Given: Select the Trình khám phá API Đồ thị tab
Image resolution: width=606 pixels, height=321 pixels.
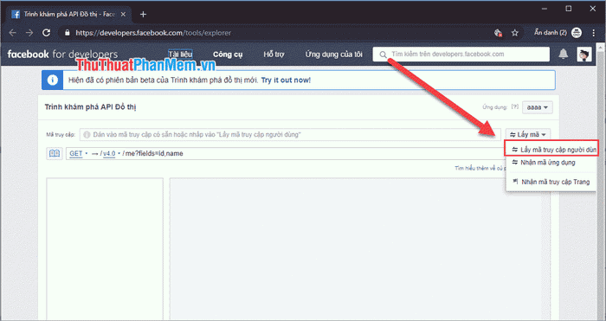Looking at the screenshot, I should coord(69,15).
